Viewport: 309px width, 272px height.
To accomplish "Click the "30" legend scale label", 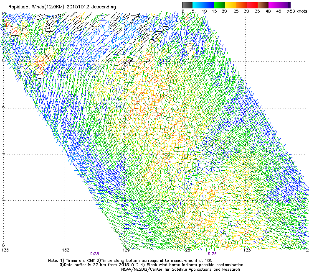I will pos(246,11).
